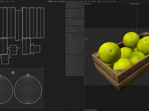Run Clear UV Pins command
This screenshot has height=111, width=149.
(x=74, y=7)
